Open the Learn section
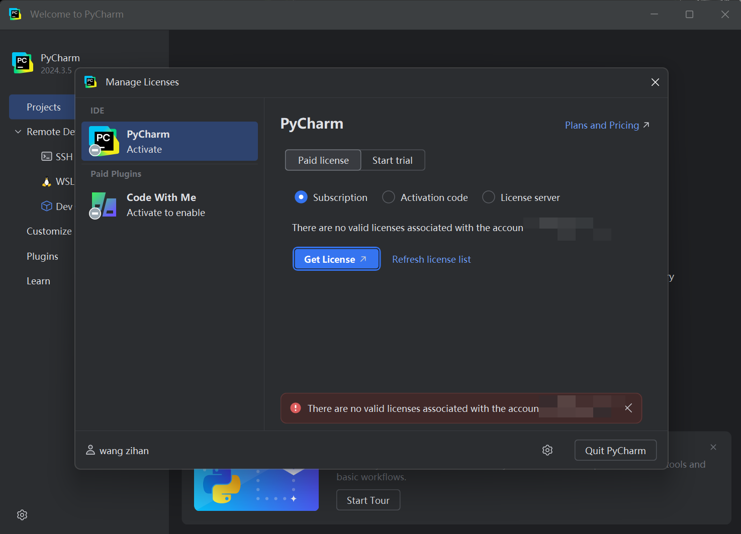 [38, 281]
